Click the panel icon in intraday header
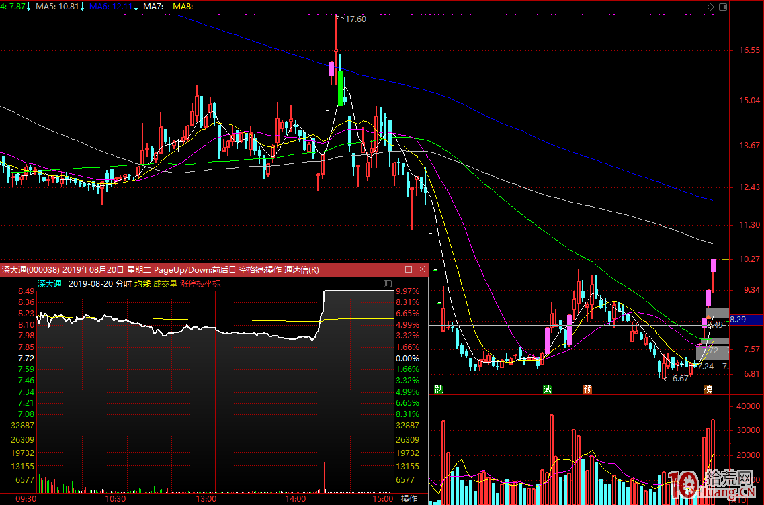The width and height of the screenshot is (764, 505). 387,284
